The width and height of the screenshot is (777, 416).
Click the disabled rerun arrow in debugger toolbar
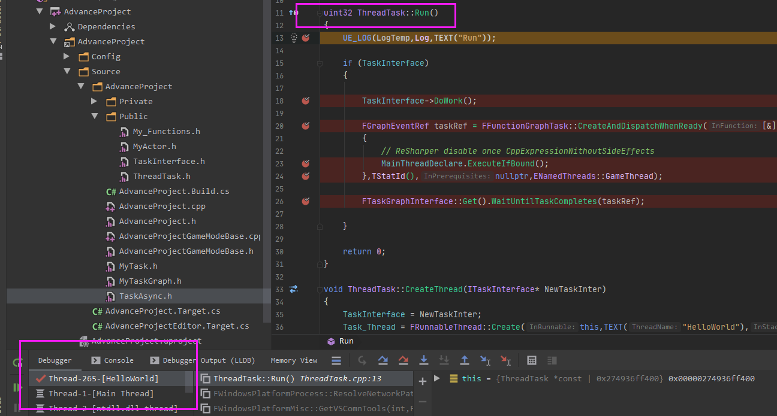pos(362,360)
